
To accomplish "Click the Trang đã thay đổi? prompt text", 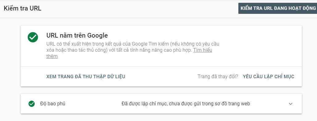I will 218,77.
